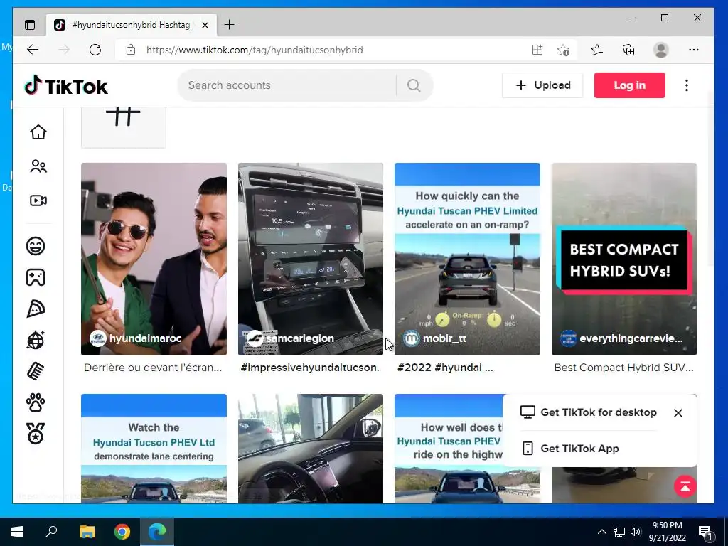Screen dimensions: 728x546
Task: Click the hashtag symbol image tile
Action: 124,127
